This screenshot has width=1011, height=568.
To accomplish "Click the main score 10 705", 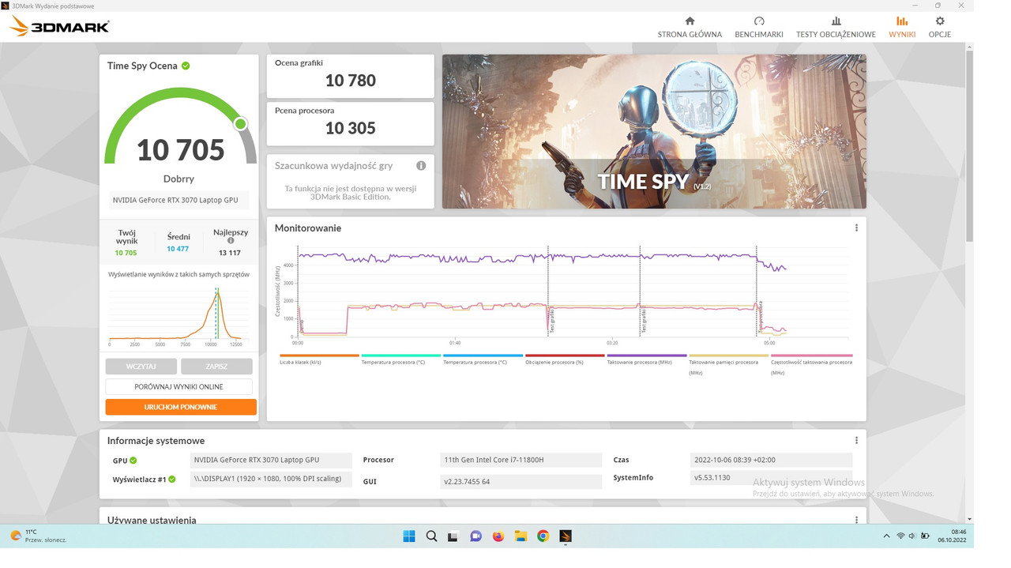I will 181,149.
